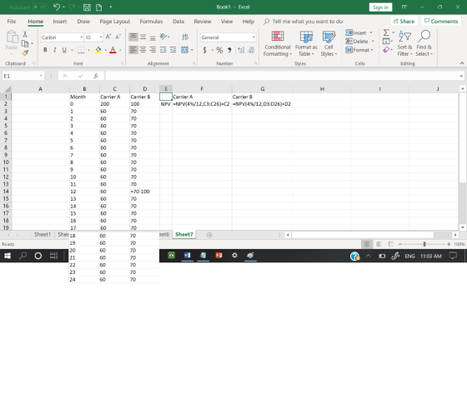
Task: Click Insert Function fx icon
Action: [96, 76]
